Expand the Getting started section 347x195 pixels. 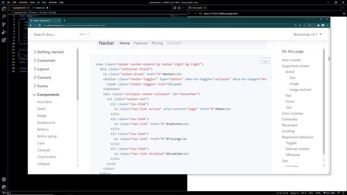click(48, 52)
